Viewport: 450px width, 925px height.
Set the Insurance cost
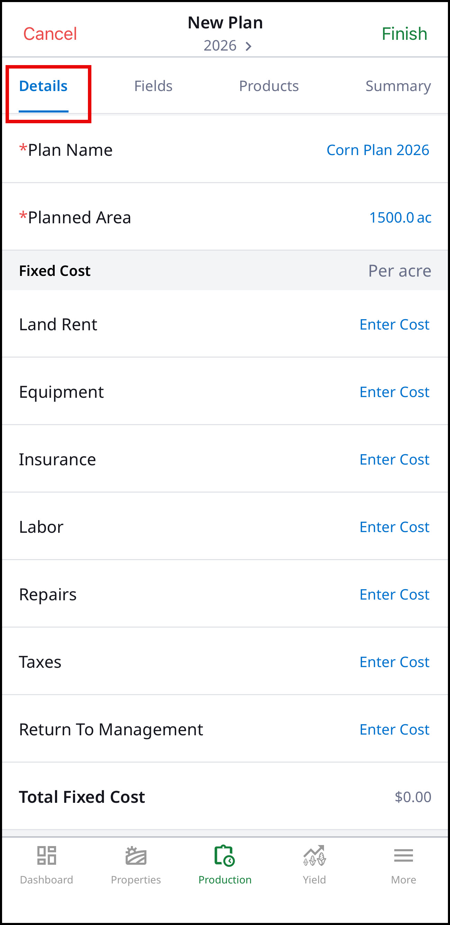(394, 460)
